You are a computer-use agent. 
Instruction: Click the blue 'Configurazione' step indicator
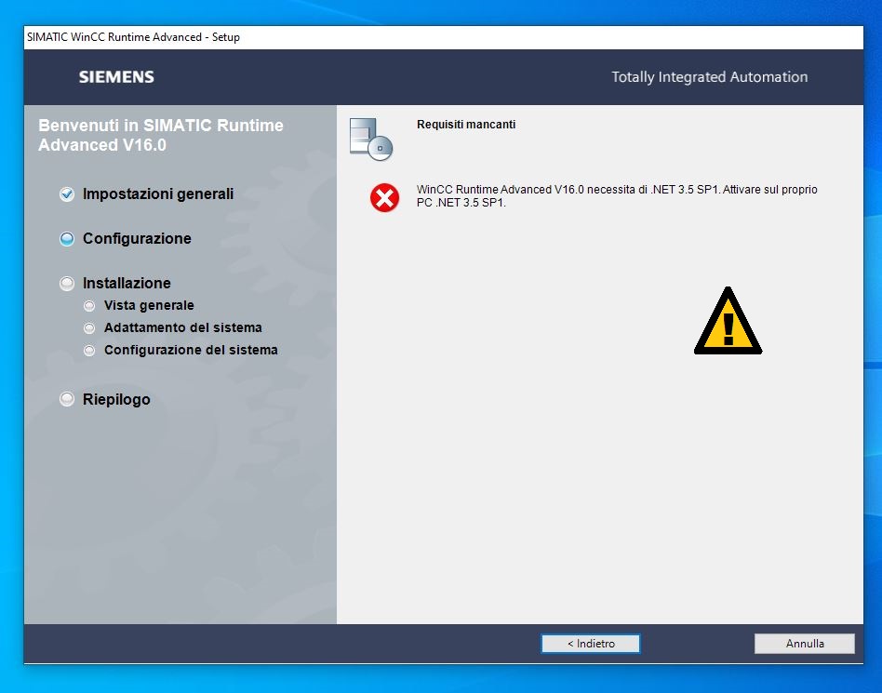(67, 239)
